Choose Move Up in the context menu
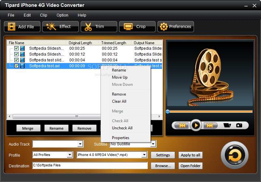This screenshot has width=261, height=182. coord(126,77)
